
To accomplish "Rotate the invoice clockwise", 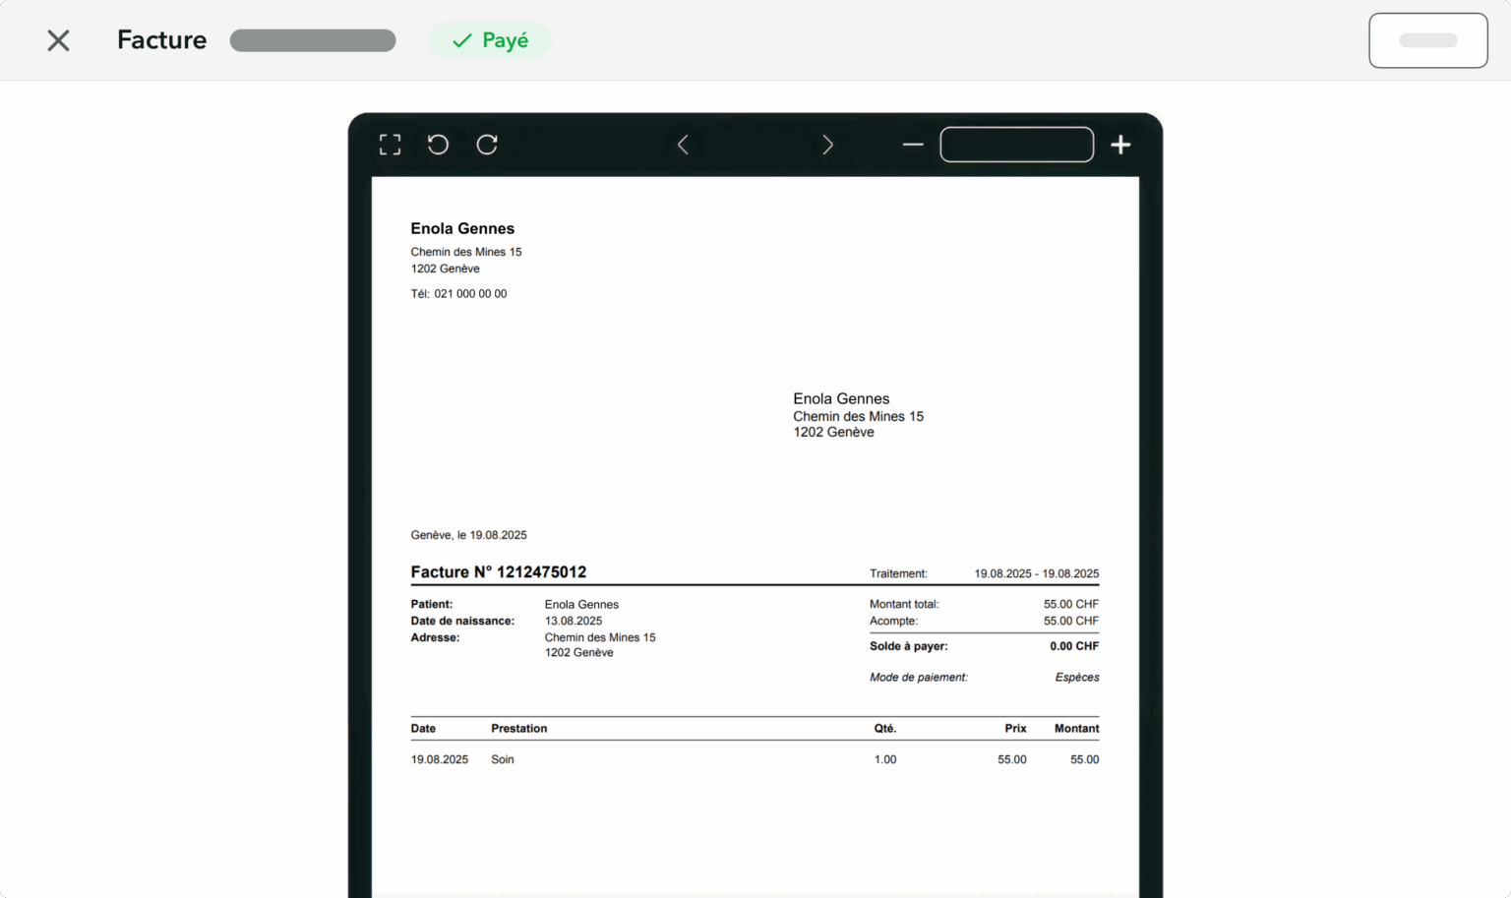I will click(x=487, y=145).
